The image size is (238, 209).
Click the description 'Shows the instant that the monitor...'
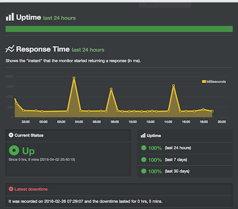click(73, 61)
